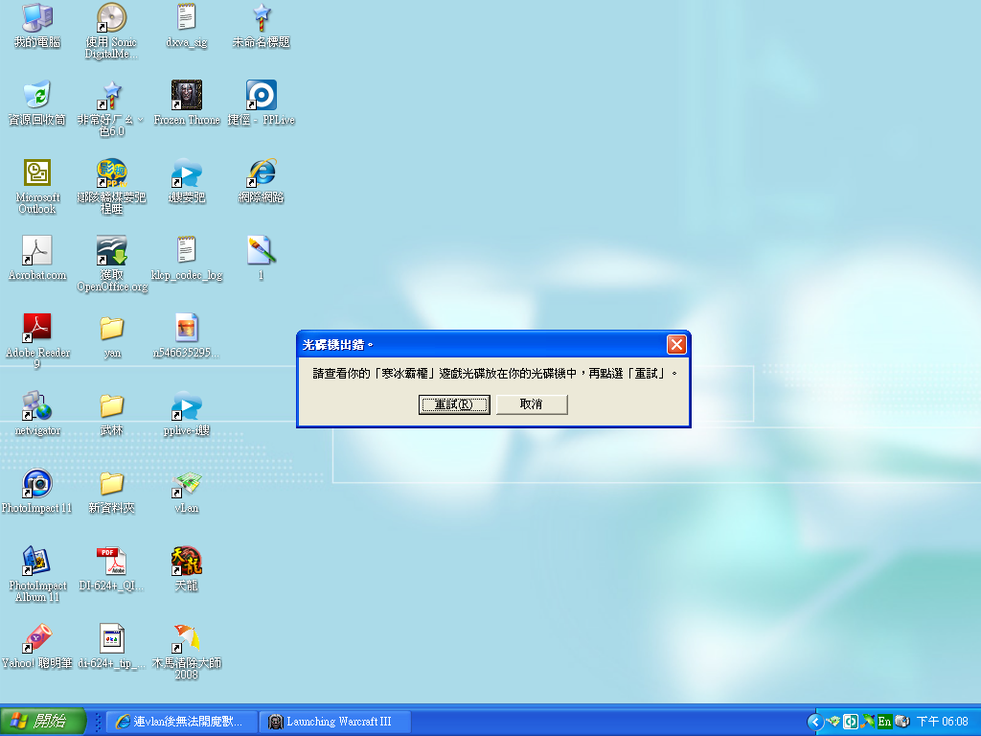The width and height of the screenshot is (981, 736).
Task: Select the 武林 folder icon
Action: (x=111, y=406)
